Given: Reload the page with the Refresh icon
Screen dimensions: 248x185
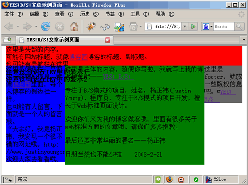Looking at the screenshot, I should (46, 27).
